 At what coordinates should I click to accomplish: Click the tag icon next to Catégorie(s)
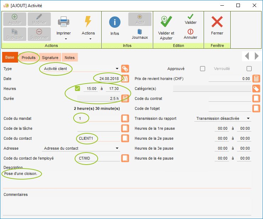(256, 89)
